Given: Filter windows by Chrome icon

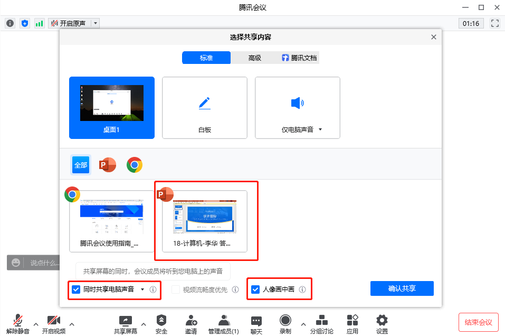Looking at the screenshot, I should (x=135, y=165).
